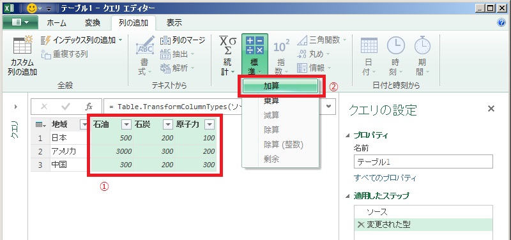Cancel formula edit with X icon
The image size is (511, 240).
[44, 107]
